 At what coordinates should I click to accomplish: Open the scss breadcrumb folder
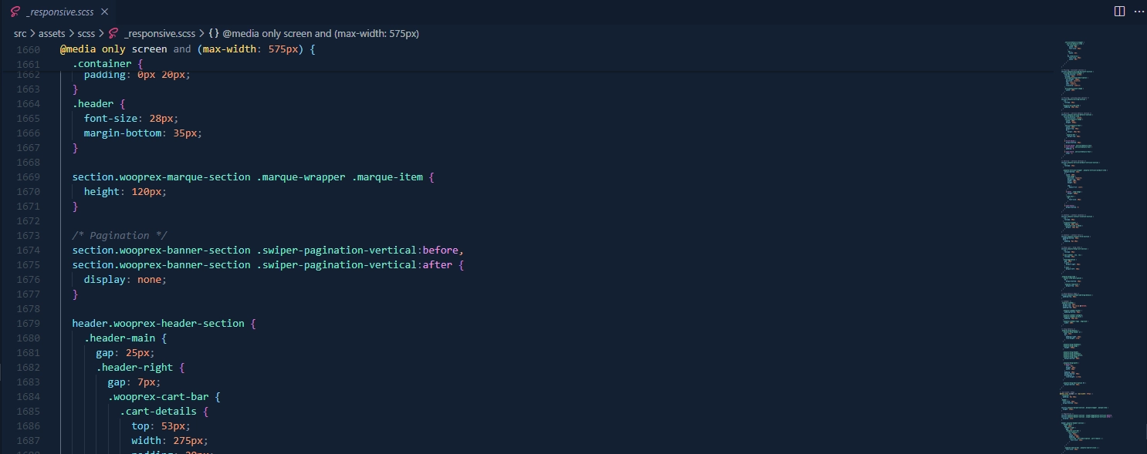86,33
